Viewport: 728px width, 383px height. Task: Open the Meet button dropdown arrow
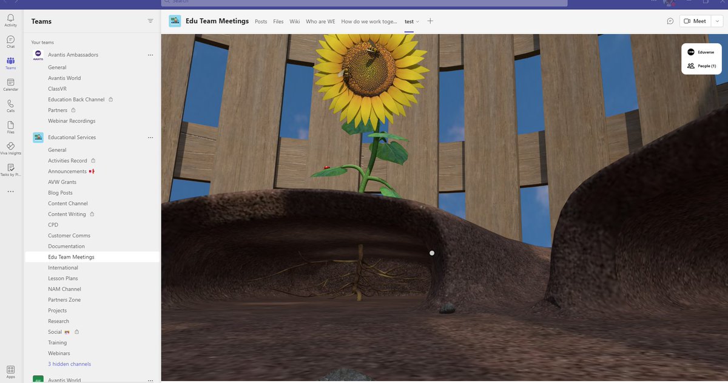tap(717, 21)
